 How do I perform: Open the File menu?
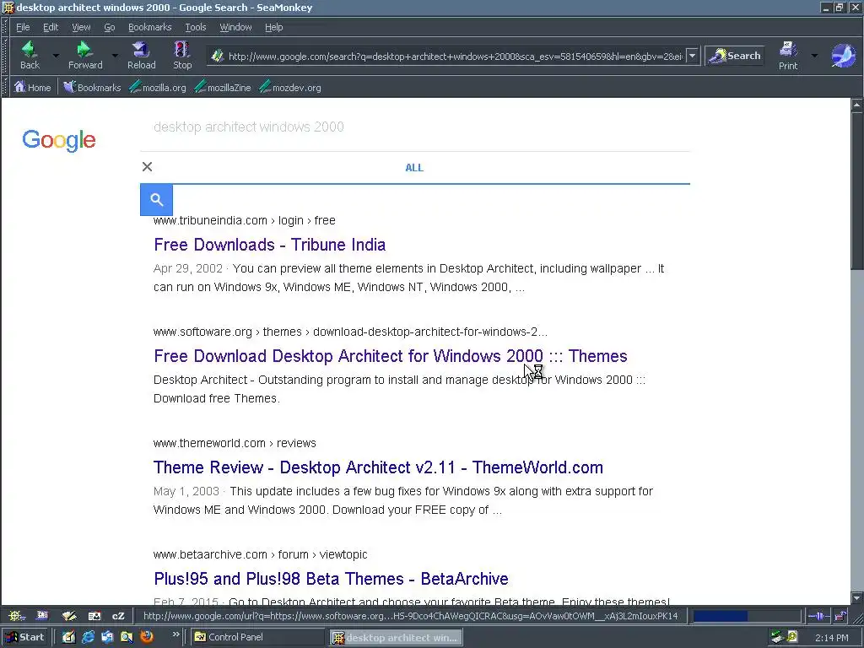click(x=23, y=27)
